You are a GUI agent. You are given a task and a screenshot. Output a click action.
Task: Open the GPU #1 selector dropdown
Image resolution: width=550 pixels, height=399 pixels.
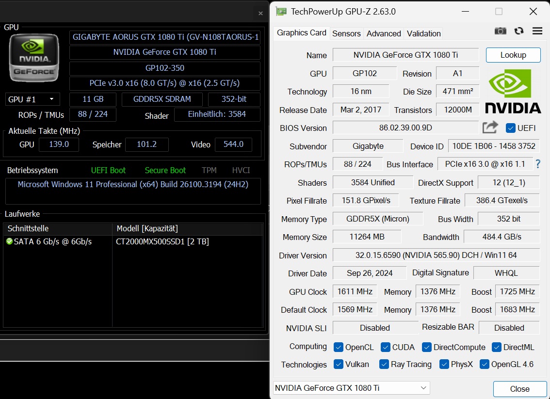32,99
